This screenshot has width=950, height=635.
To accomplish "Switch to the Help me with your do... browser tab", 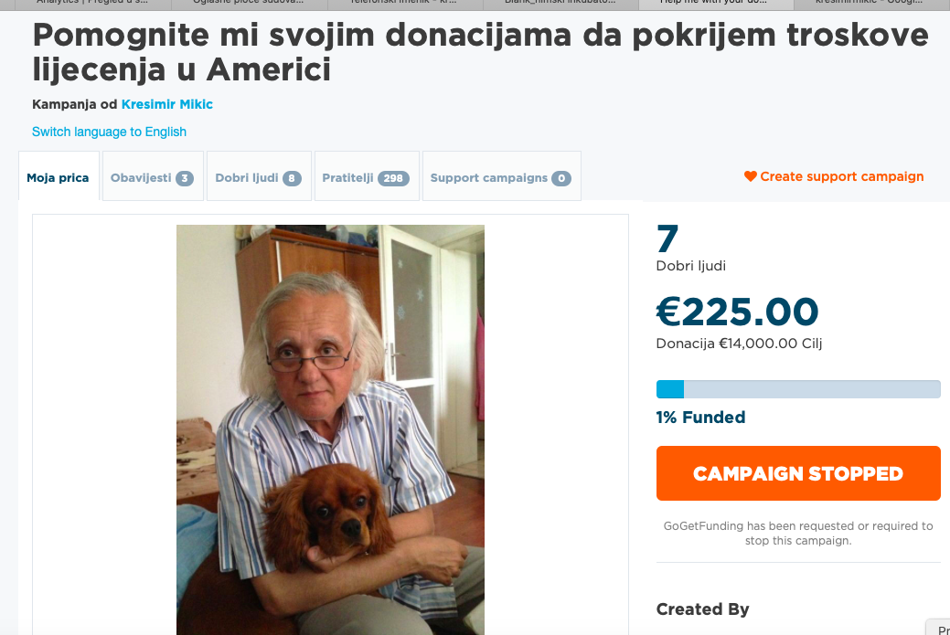I will pos(716,5).
